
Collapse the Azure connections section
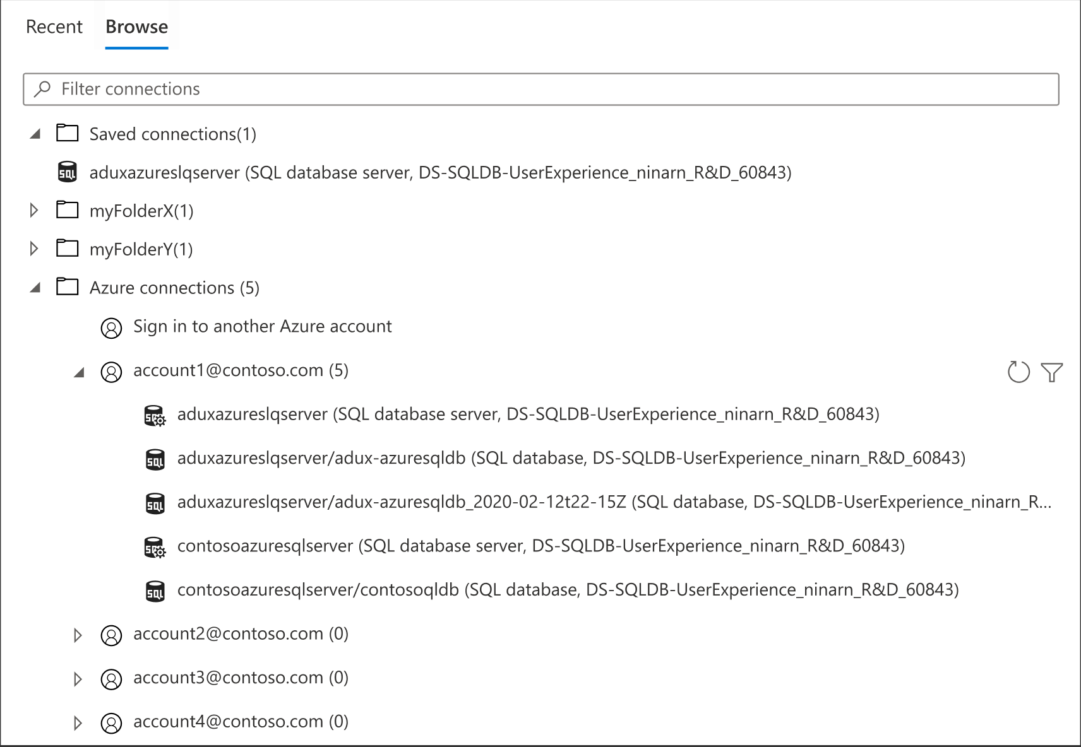(33, 287)
